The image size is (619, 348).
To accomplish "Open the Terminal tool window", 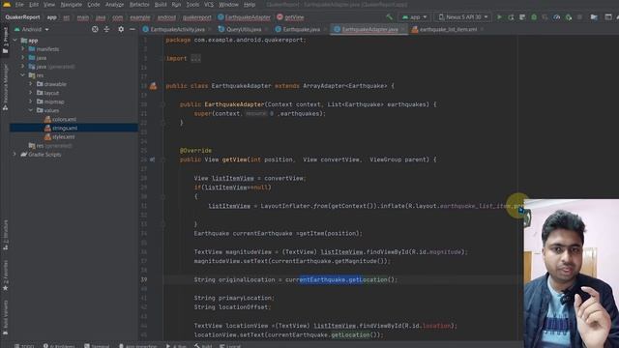I will click(97, 346).
